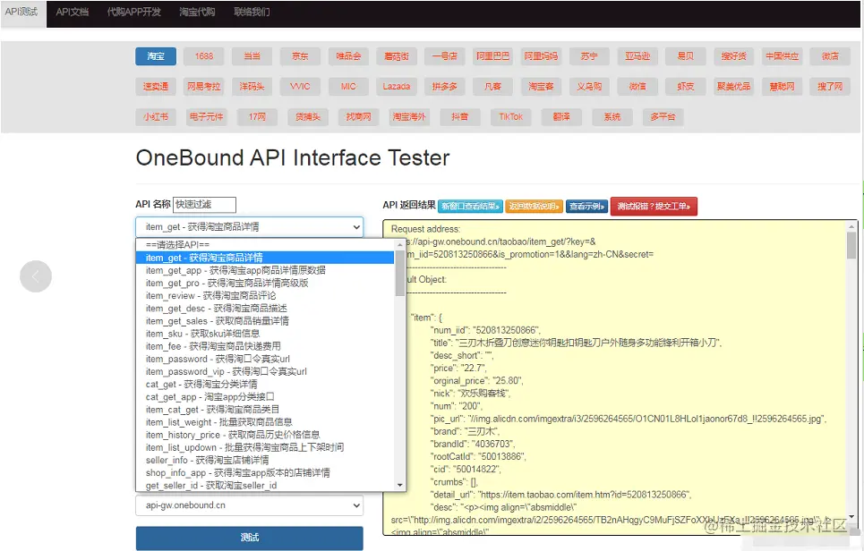Select highlighted item_get 获得淘宝商品详情 option
Viewport: 864px width, 551px height.
(x=264, y=258)
